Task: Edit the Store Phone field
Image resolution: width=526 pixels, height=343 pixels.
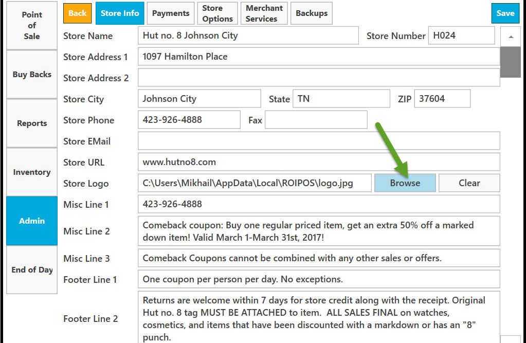Action: click(189, 120)
